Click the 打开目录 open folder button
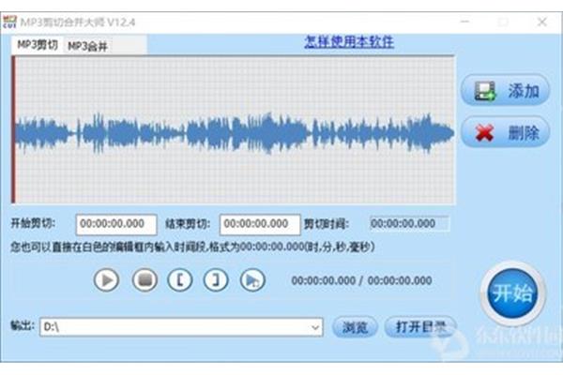The image size is (563, 375). pyautogui.click(x=420, y=327)
